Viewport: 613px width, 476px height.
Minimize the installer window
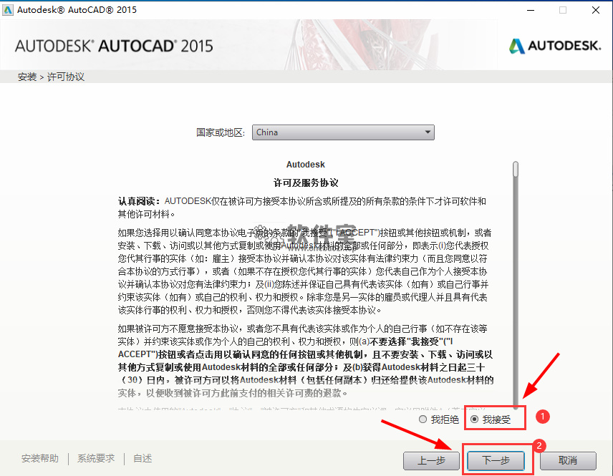pos(531,10)
